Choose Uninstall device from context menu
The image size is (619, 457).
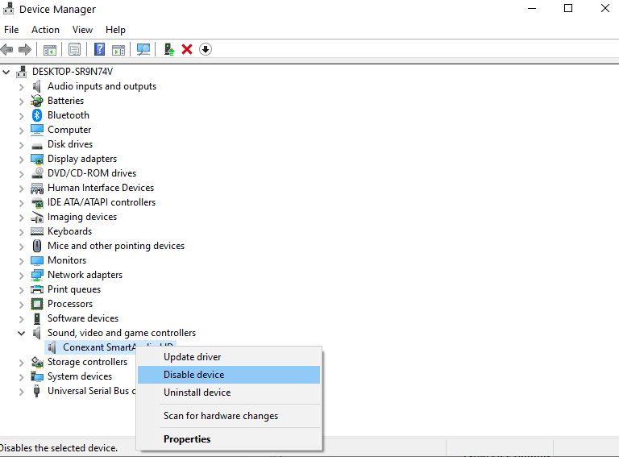[x=229, y=393]
